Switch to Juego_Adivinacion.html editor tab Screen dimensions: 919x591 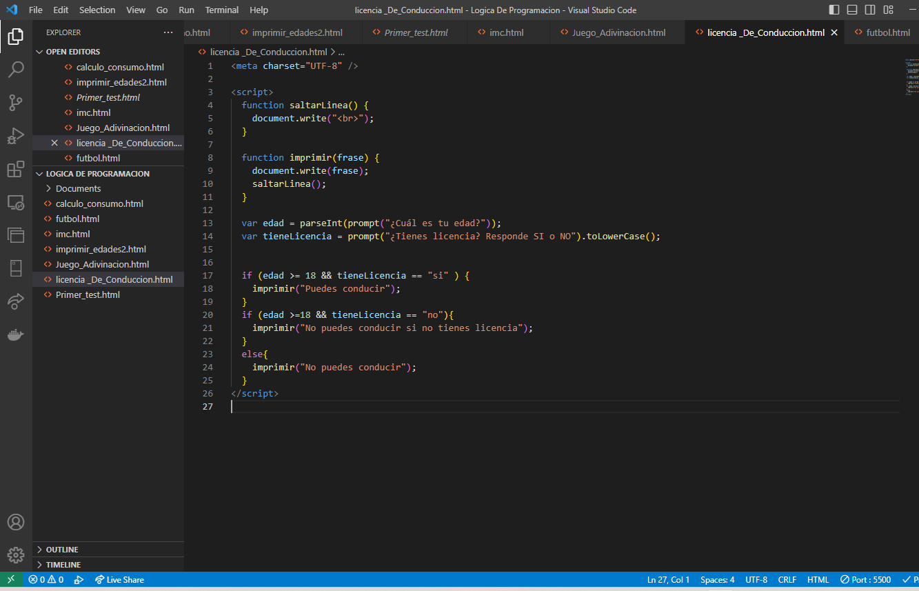click(617, 32)
